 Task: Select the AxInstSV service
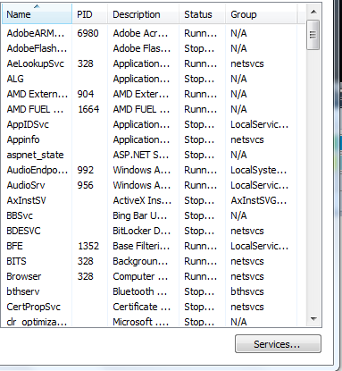(x=27, y=200)
